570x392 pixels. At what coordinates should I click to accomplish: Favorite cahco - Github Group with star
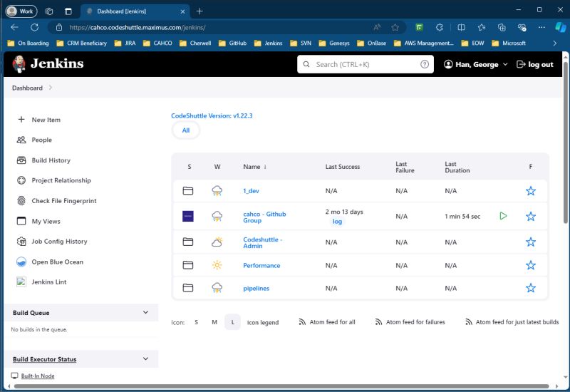[531, 217]
